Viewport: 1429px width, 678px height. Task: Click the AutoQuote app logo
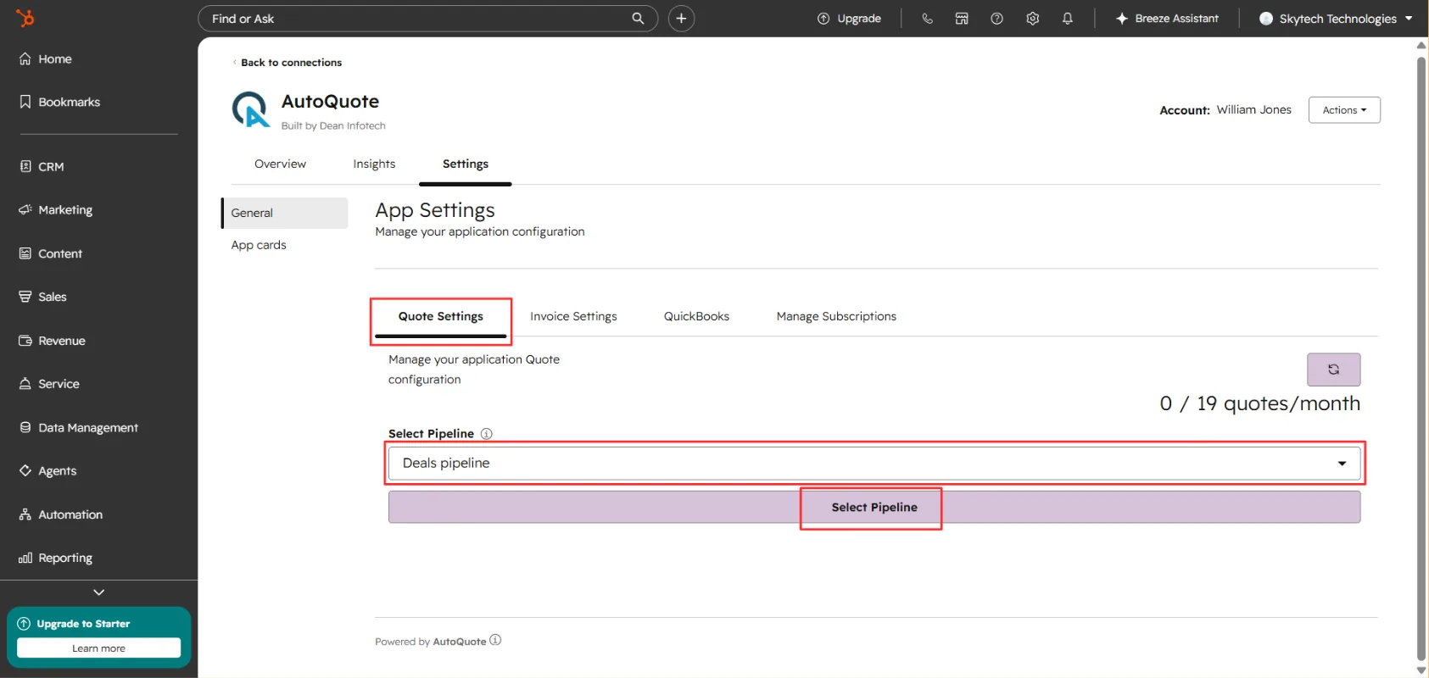click(x=251, y=110)
